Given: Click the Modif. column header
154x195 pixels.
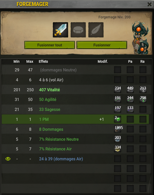Looking at the screenshot, I should coord(103,61).
